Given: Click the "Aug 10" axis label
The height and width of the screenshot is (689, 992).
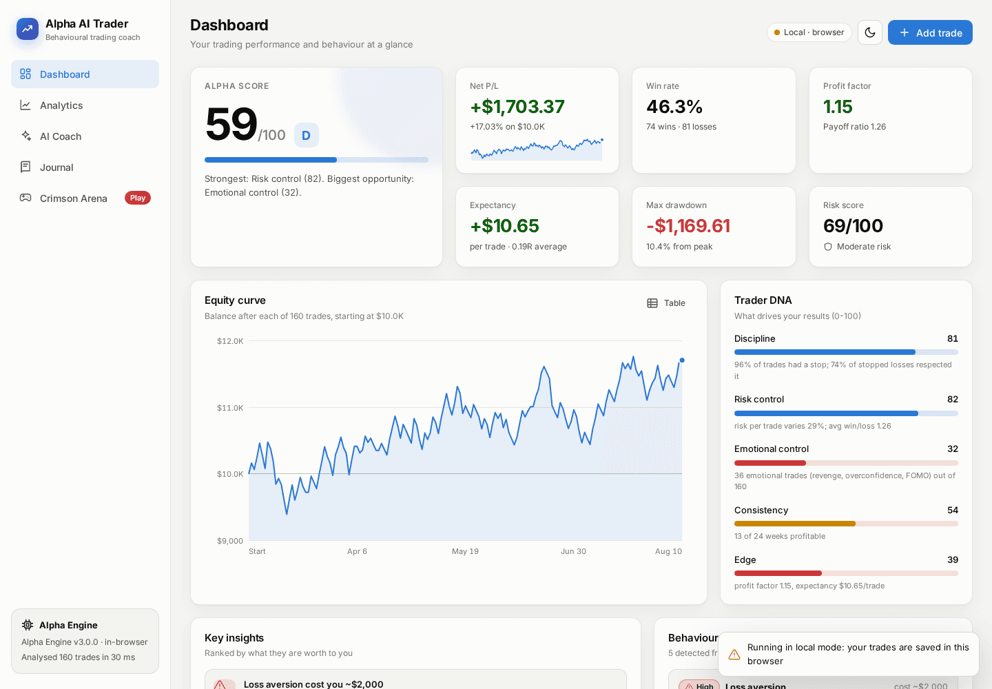Looking at the screenshot, I should 668,551.
